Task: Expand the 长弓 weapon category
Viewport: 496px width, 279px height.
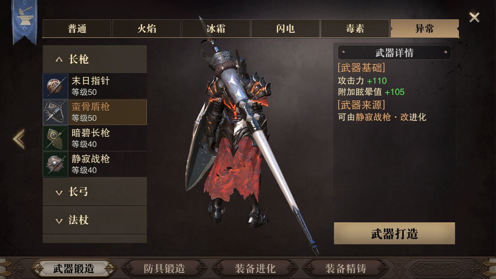Action: (95, 192)
